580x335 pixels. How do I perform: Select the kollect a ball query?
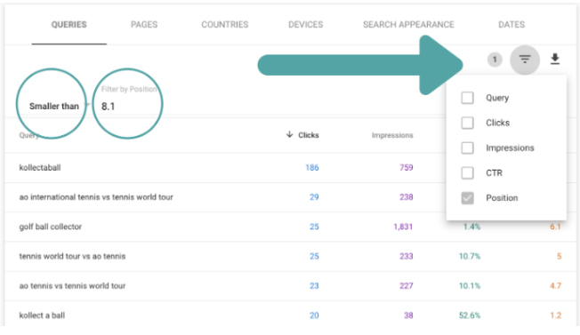click(x=42, y=315)
